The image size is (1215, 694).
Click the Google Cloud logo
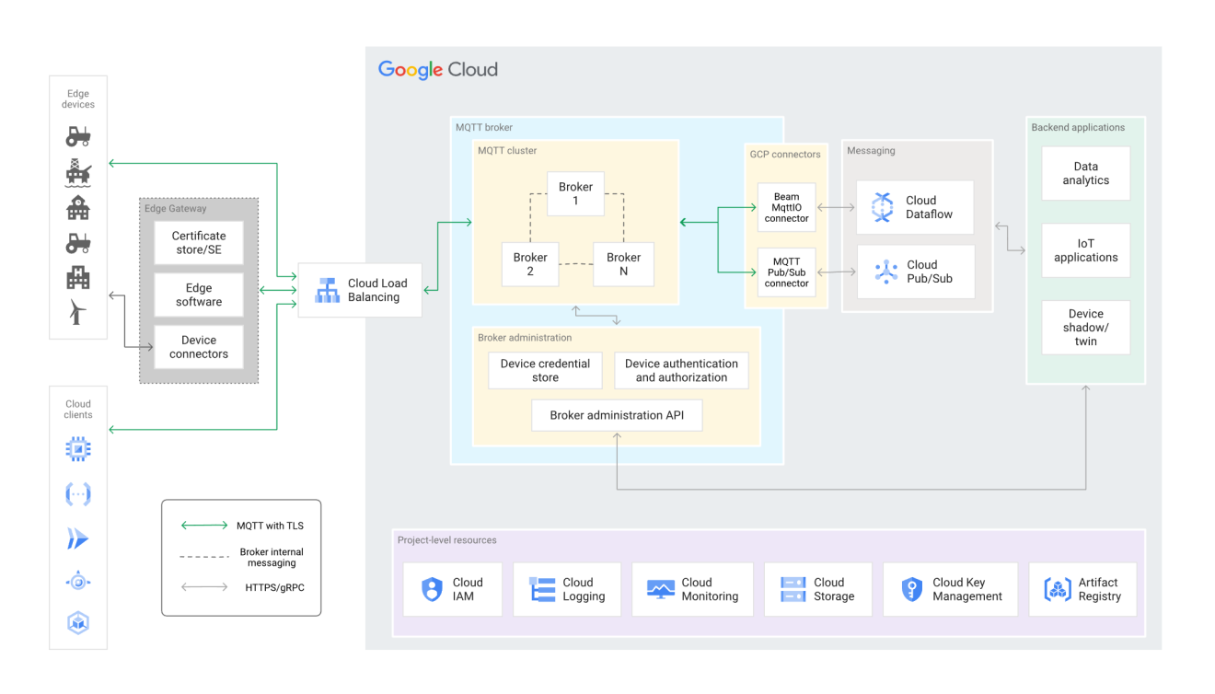pyautogui.click(x=438, y=69)
